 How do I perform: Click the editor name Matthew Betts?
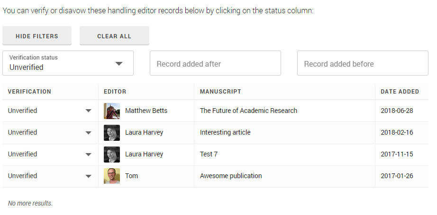146,111
